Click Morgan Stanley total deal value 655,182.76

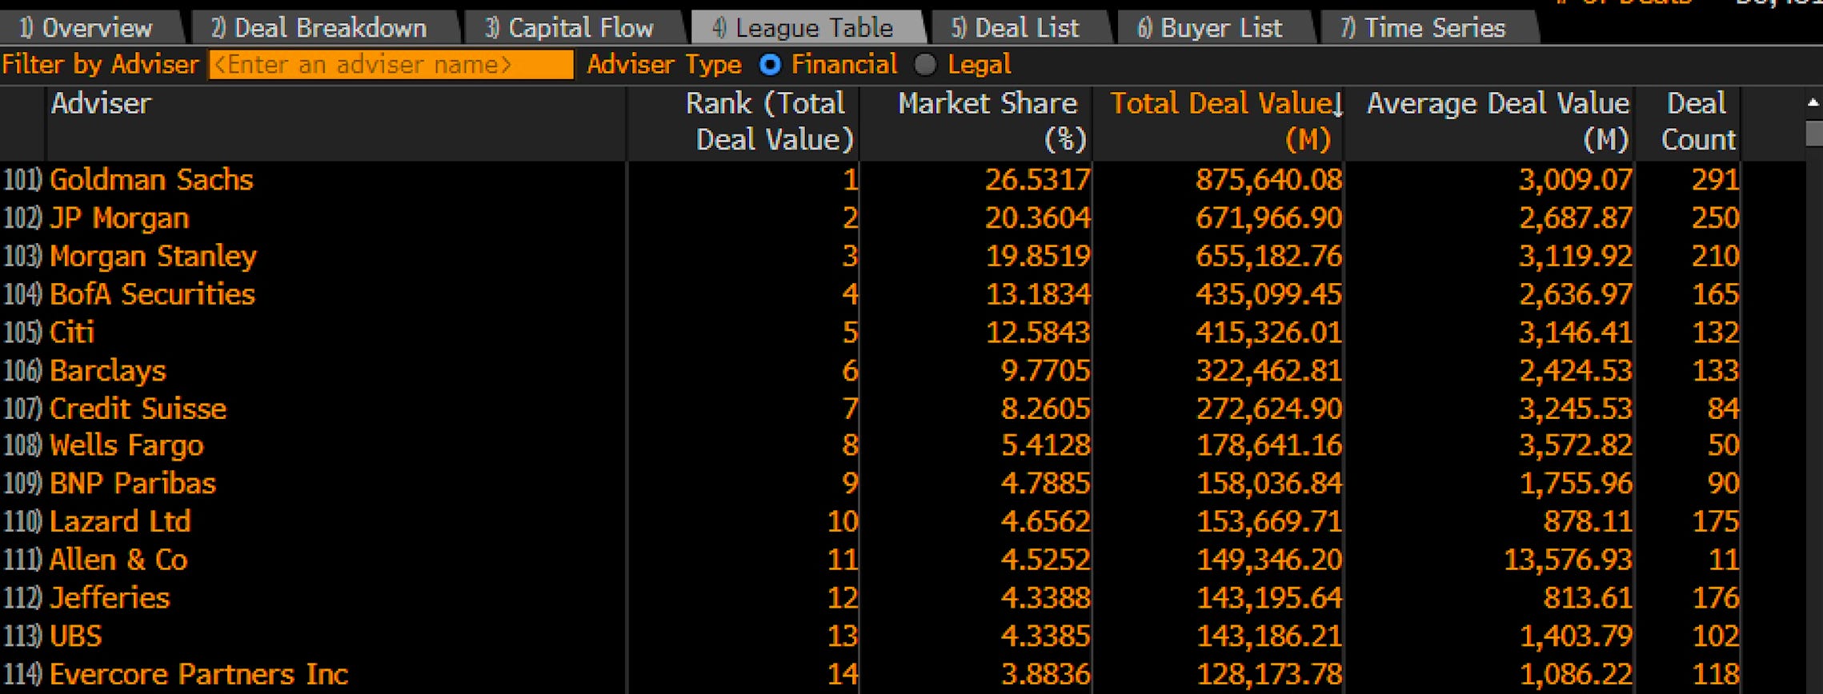pyautogui.click(x=1268, y=257)
